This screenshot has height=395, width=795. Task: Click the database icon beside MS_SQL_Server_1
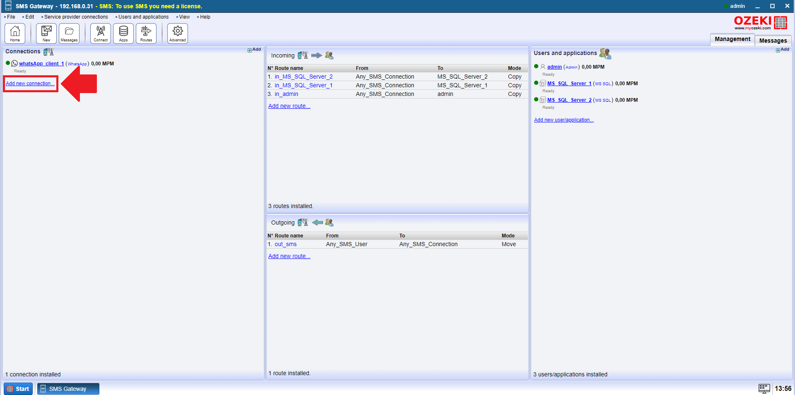click(543, 83)
